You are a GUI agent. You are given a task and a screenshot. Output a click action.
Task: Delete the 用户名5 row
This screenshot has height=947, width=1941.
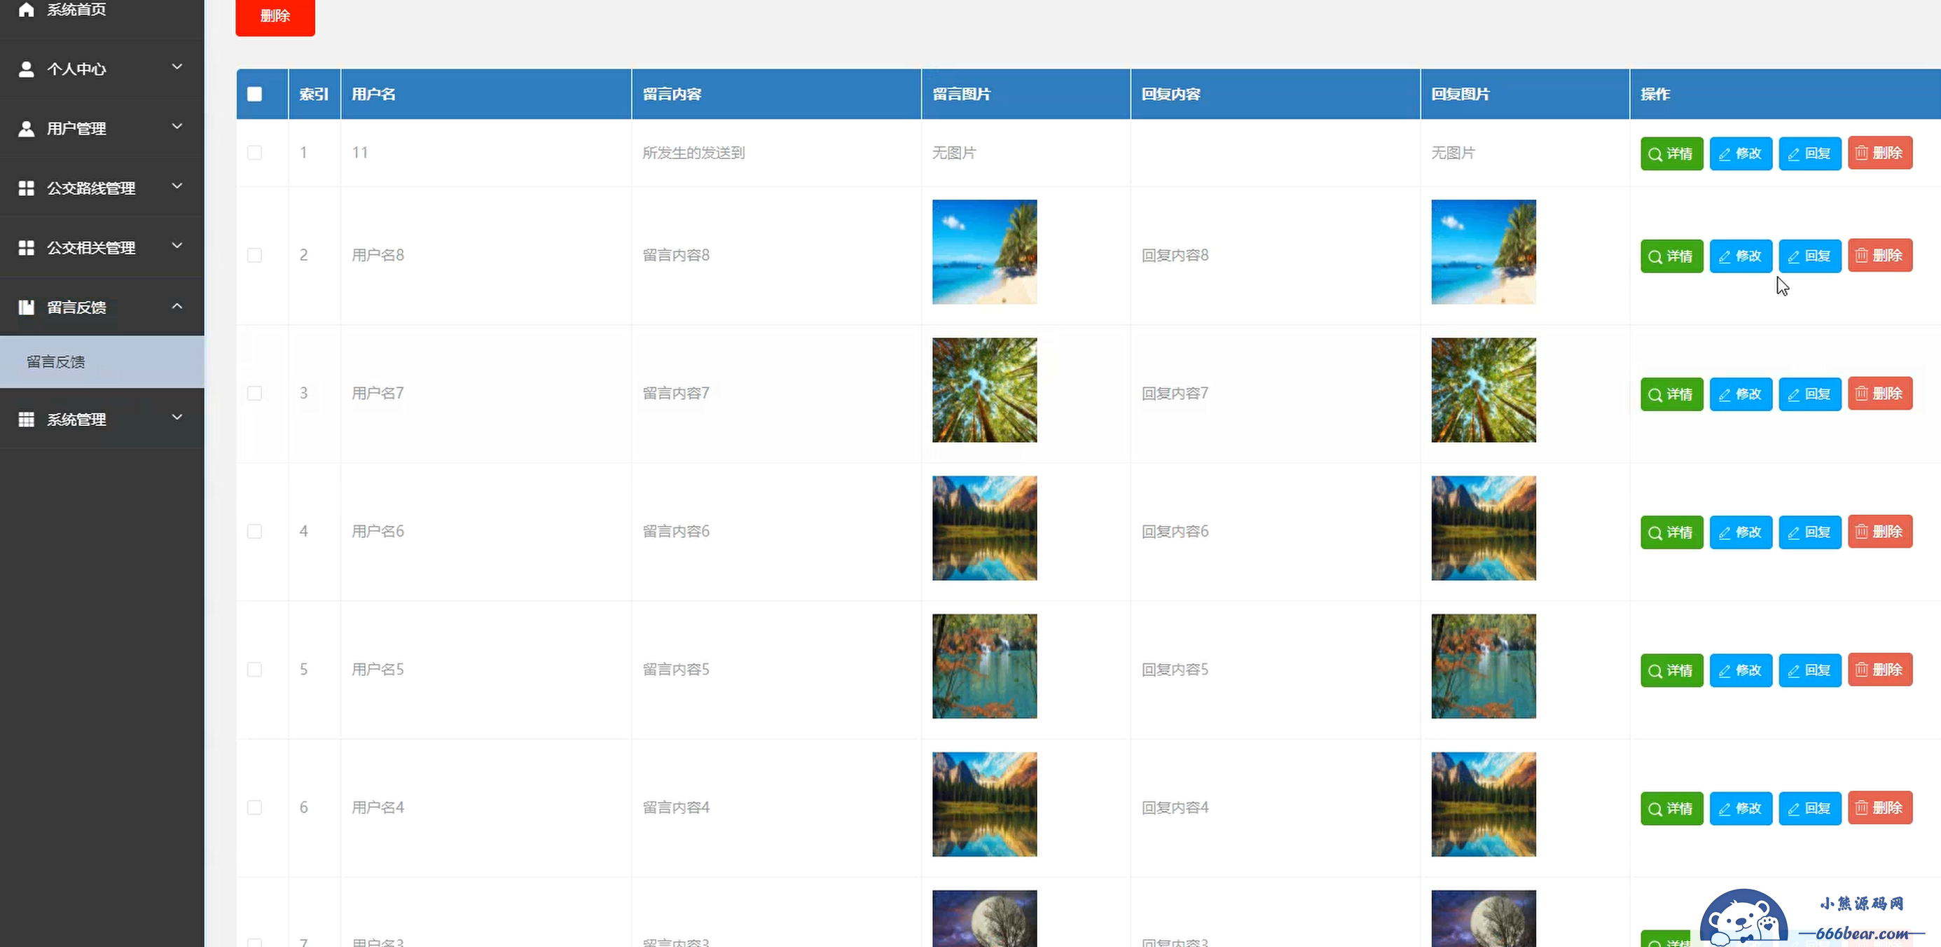(1880, 670)
